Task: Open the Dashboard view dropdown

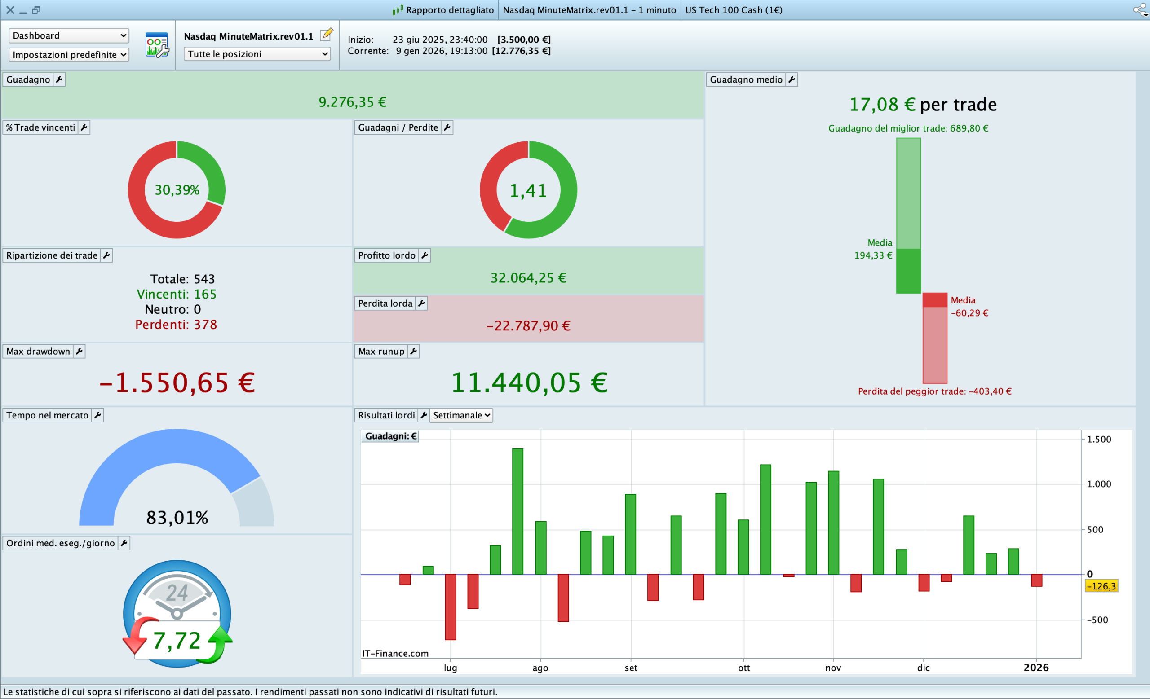Action: [69, 36]
